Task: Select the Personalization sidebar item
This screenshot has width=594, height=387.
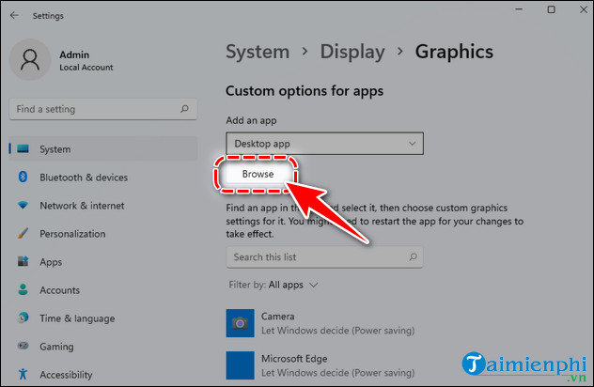Action: (72, 234)
